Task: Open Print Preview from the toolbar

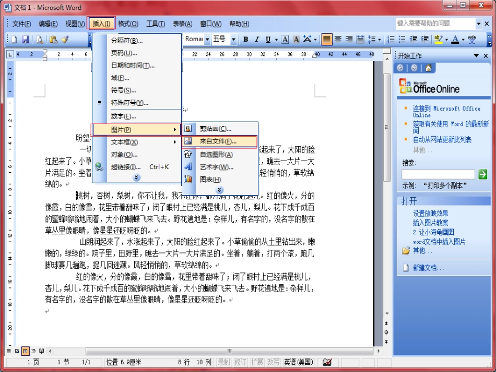Action: 40,39
